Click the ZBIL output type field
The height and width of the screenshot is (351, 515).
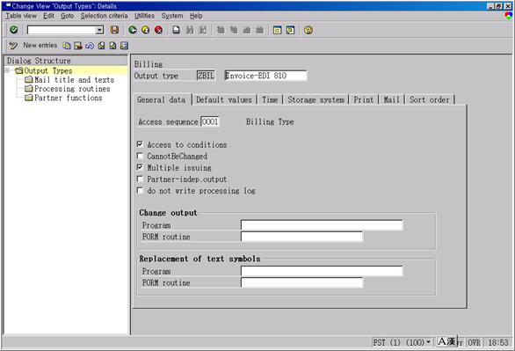tap(206, 76)
